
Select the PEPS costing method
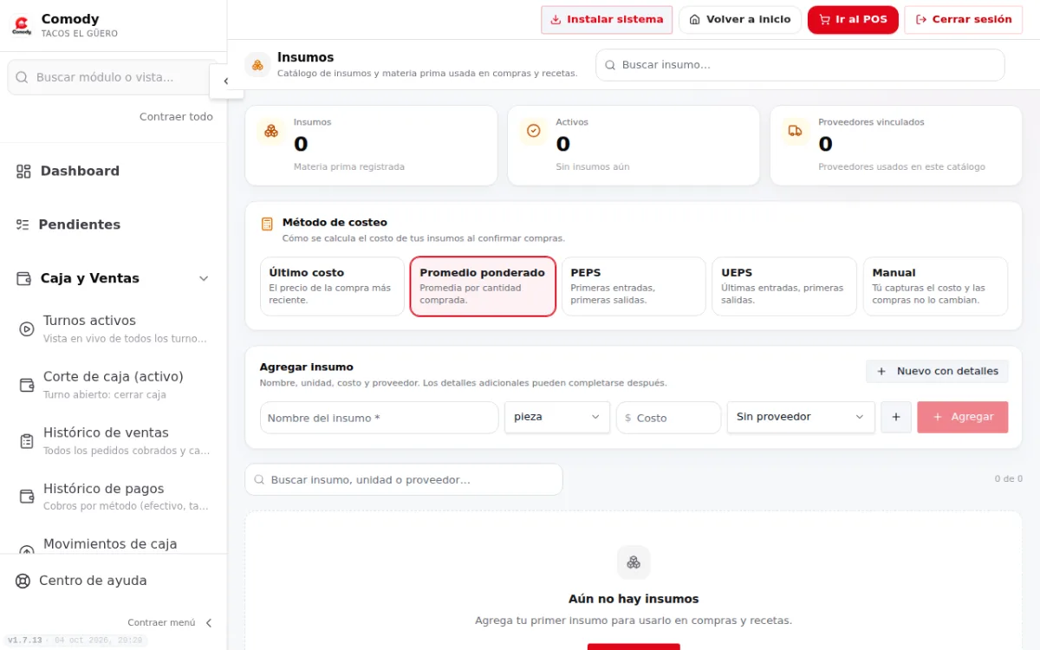coord(634,286)
